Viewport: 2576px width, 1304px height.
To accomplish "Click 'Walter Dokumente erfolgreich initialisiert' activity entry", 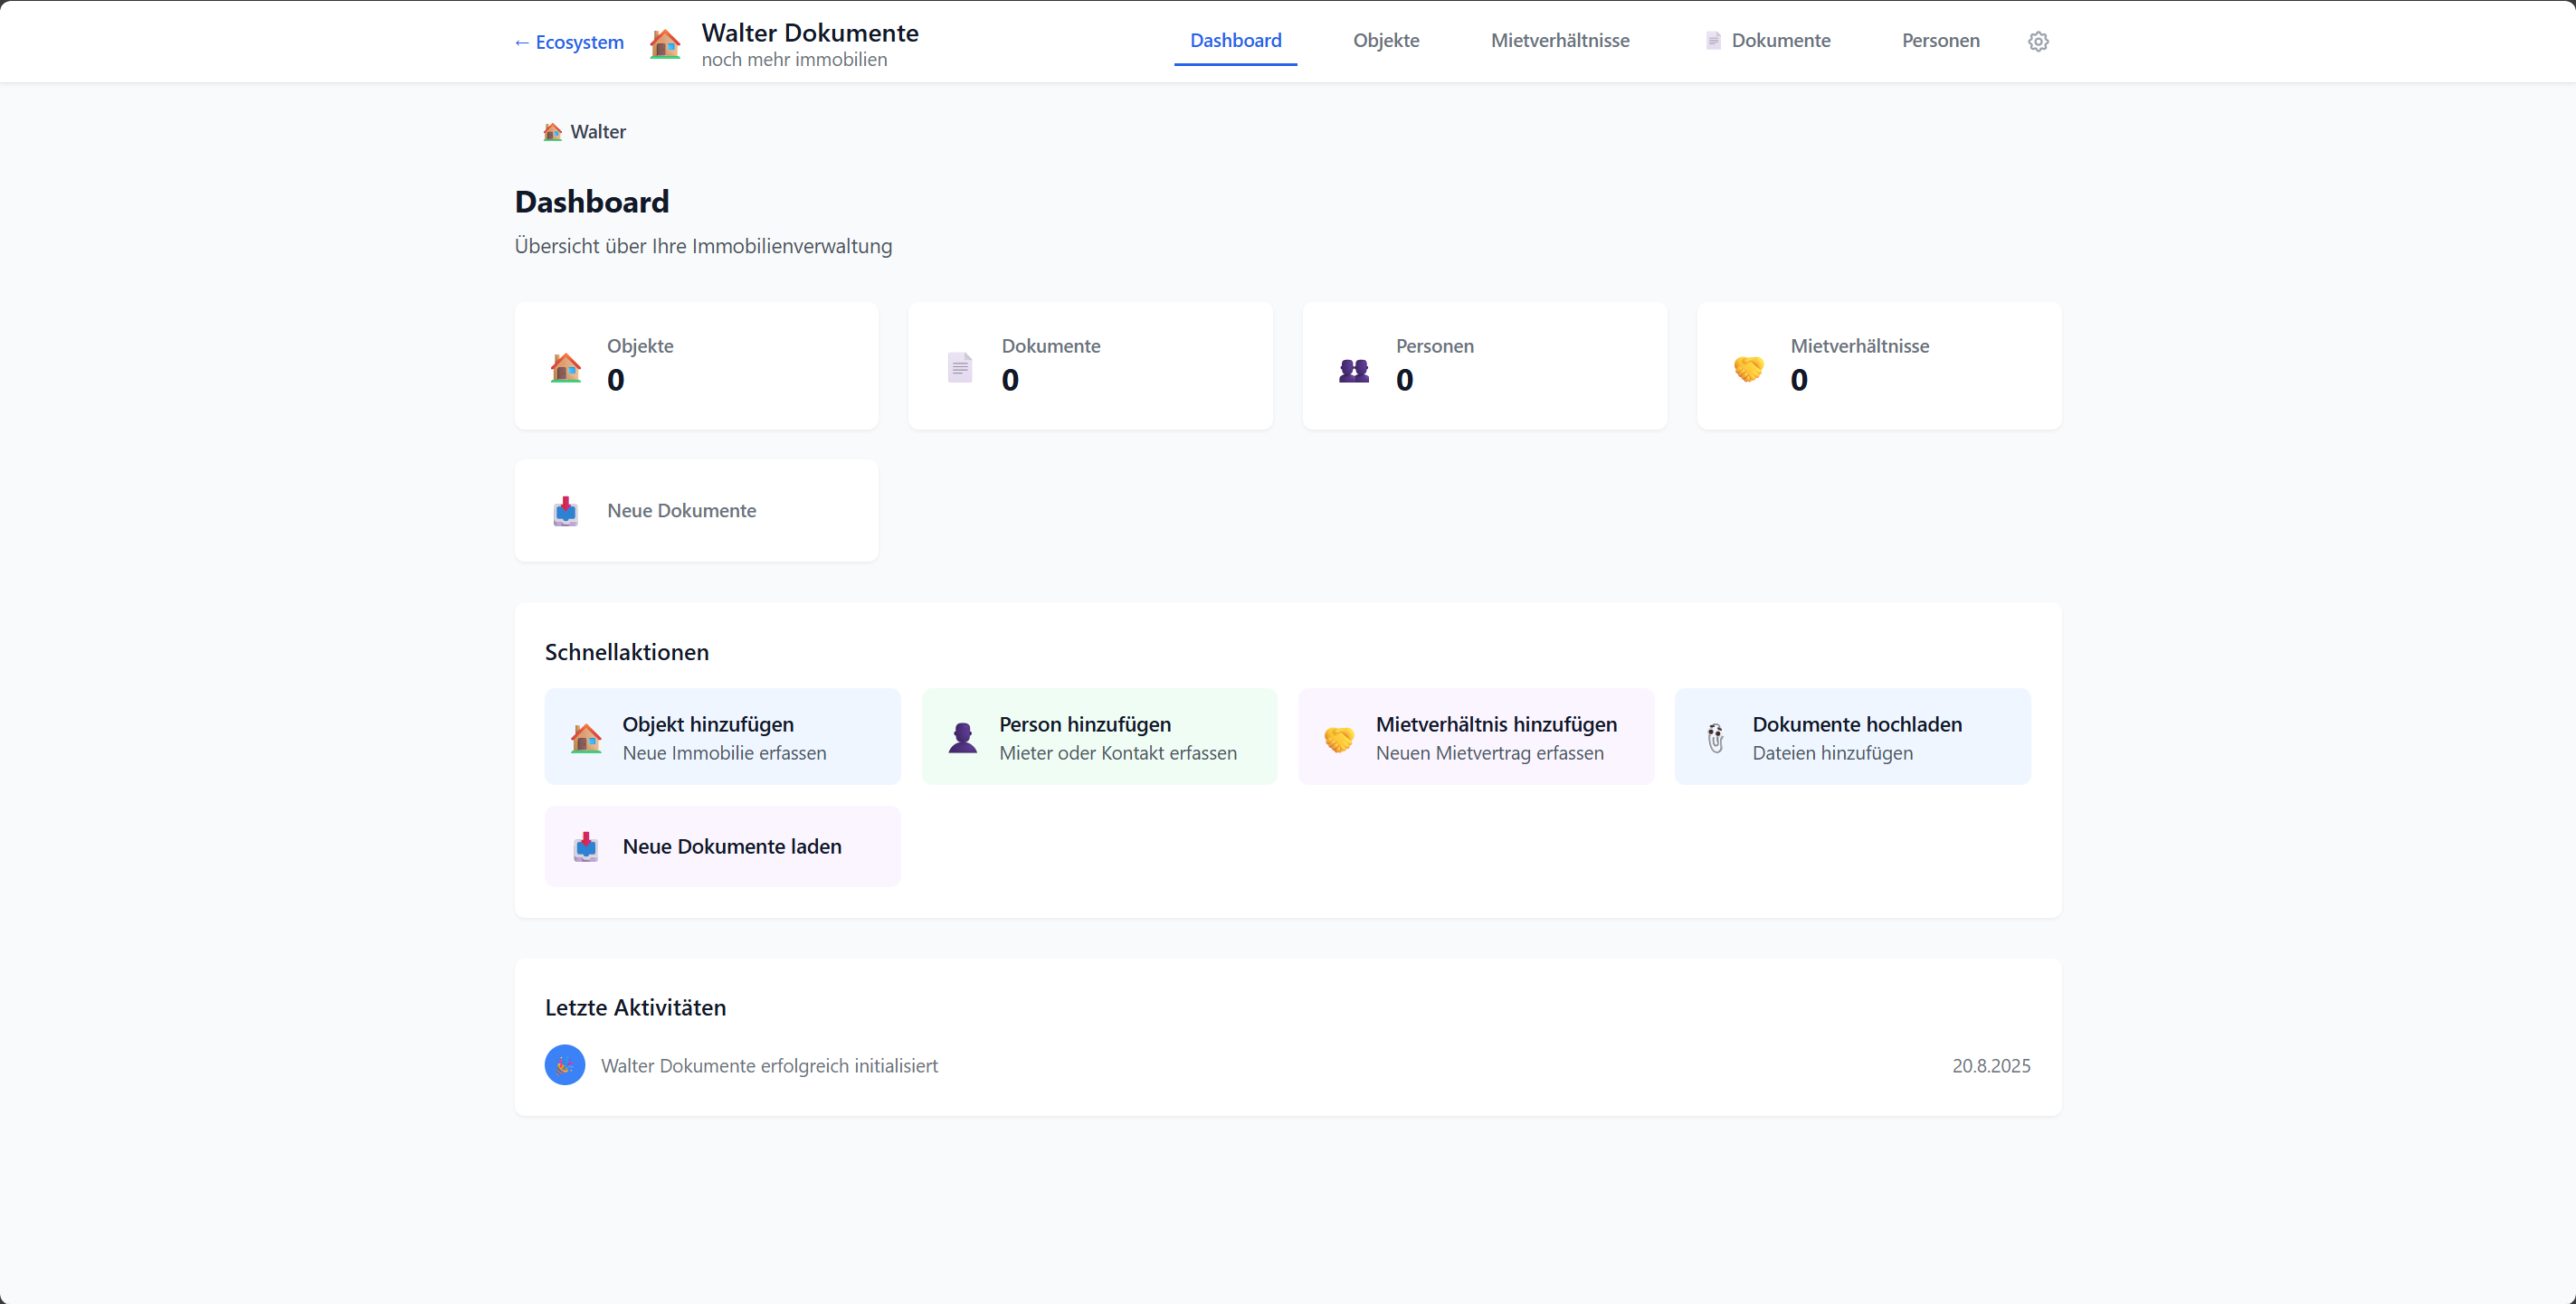I will point(769,1066).
